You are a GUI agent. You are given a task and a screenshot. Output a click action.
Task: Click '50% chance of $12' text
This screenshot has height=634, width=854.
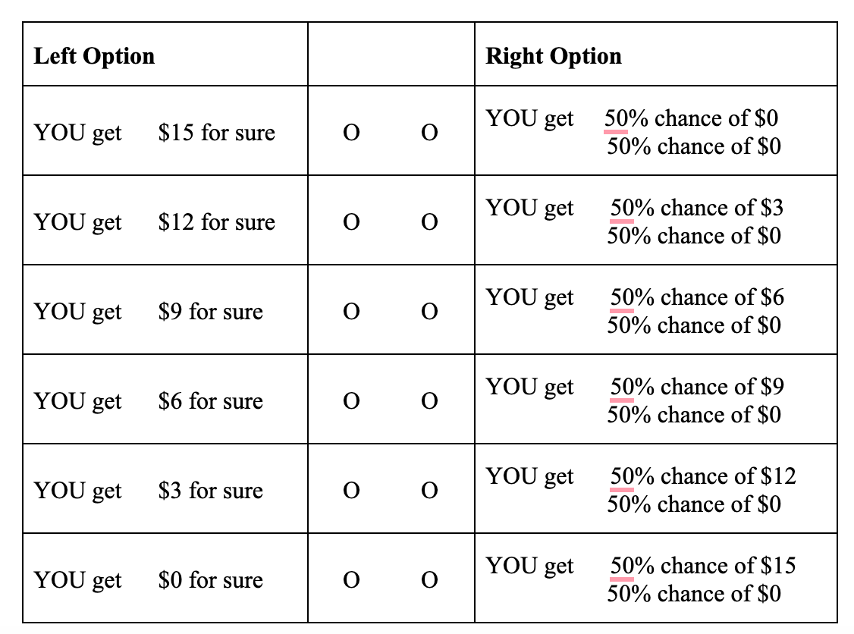pos(703,476)
